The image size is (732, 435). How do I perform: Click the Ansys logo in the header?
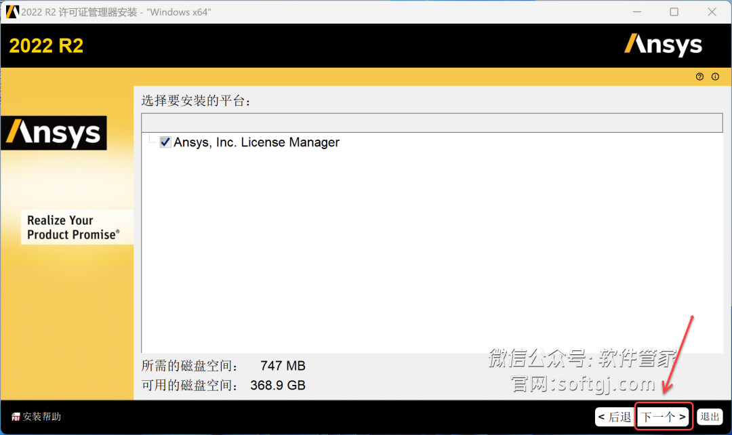click(x=663, y=45)
